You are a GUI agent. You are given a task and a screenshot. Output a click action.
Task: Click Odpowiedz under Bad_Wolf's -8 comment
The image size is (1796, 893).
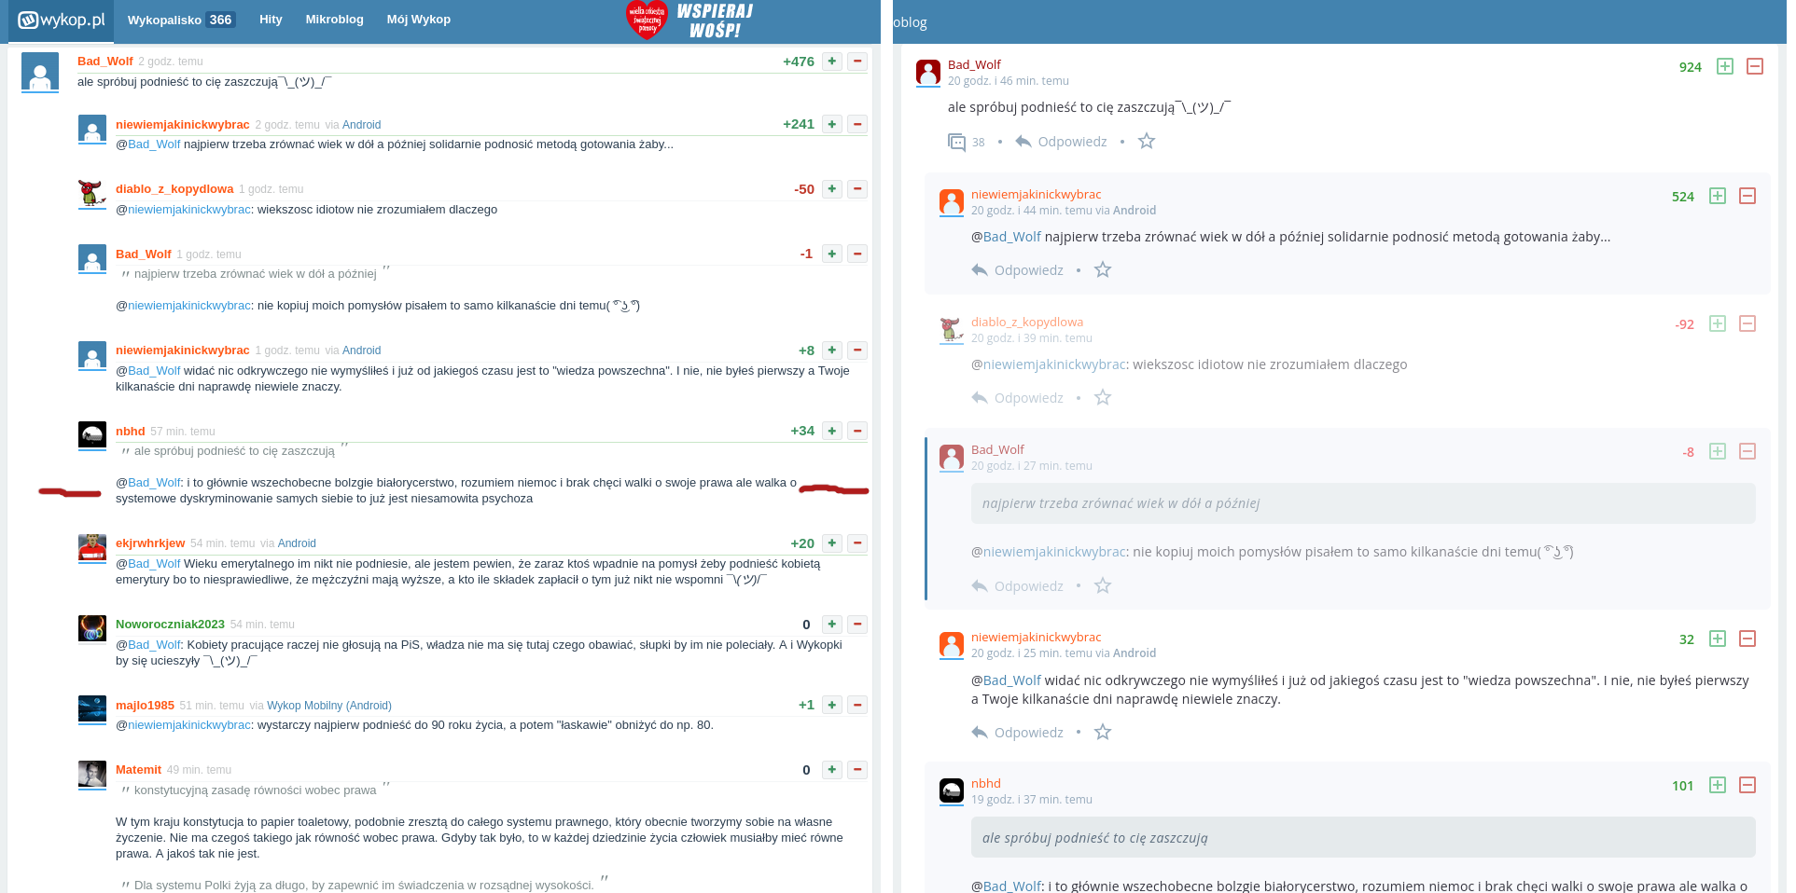click(x=1017, y=586)
